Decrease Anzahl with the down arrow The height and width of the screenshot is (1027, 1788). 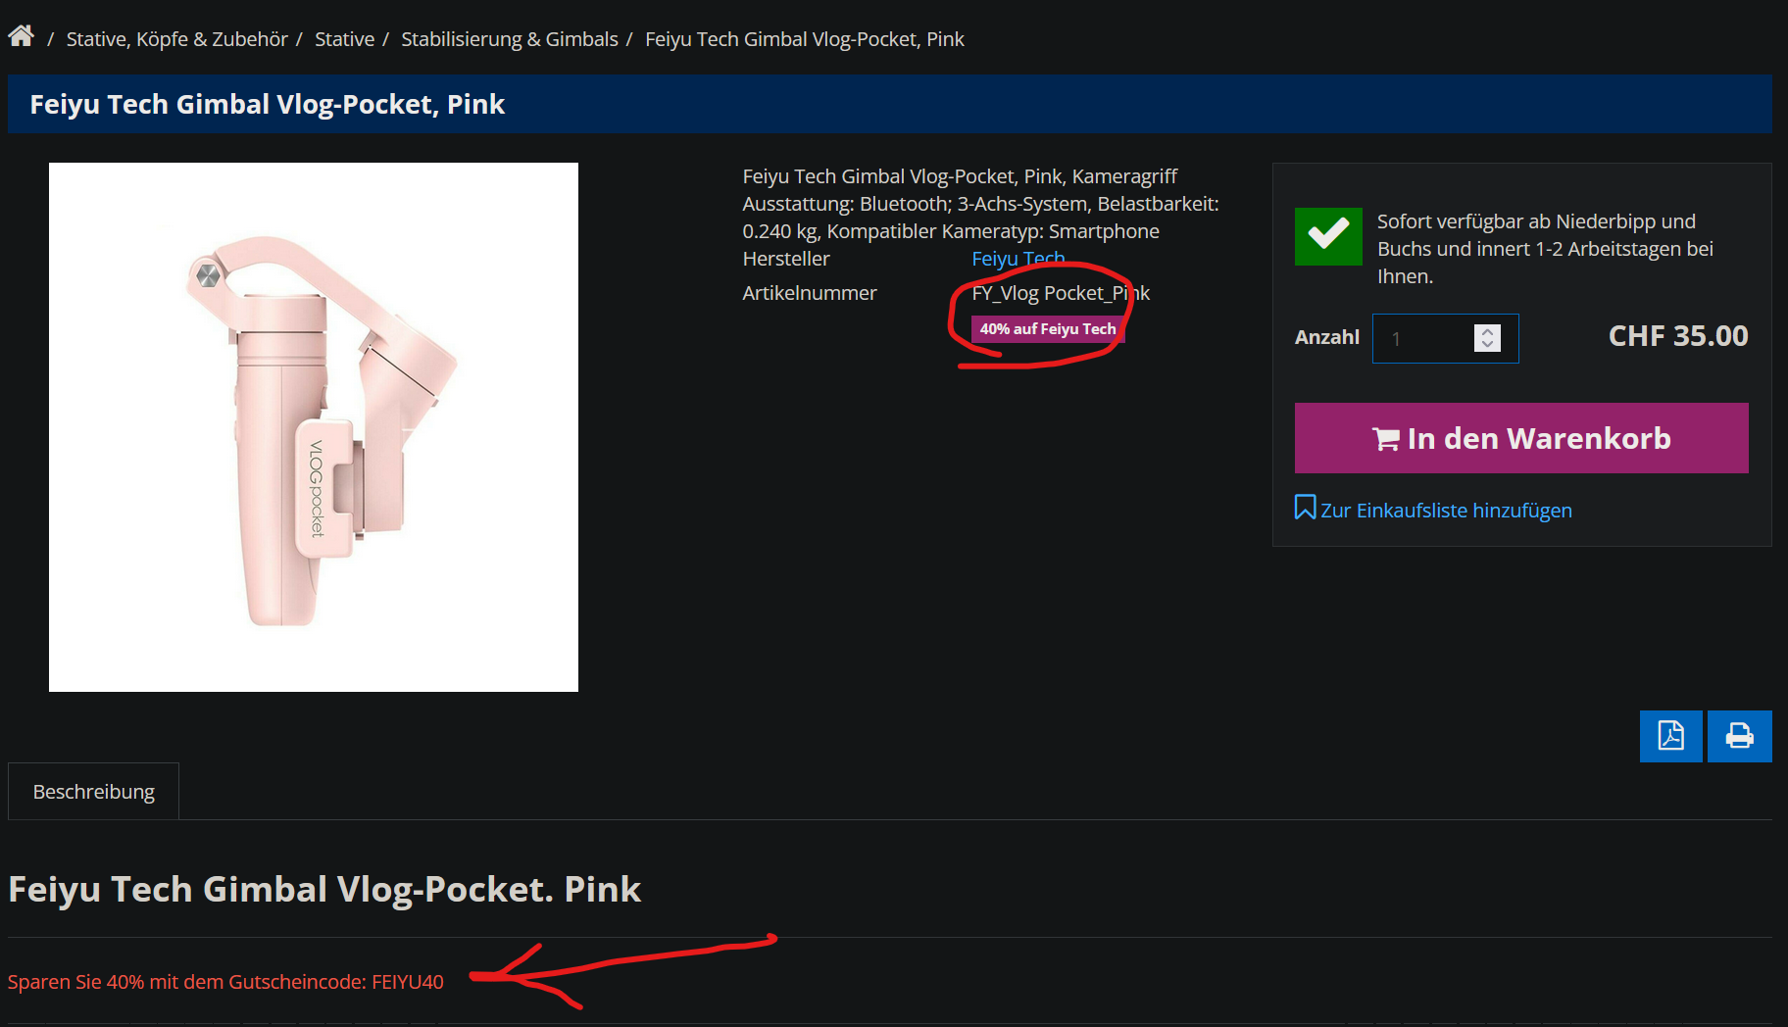[1487, 345]
